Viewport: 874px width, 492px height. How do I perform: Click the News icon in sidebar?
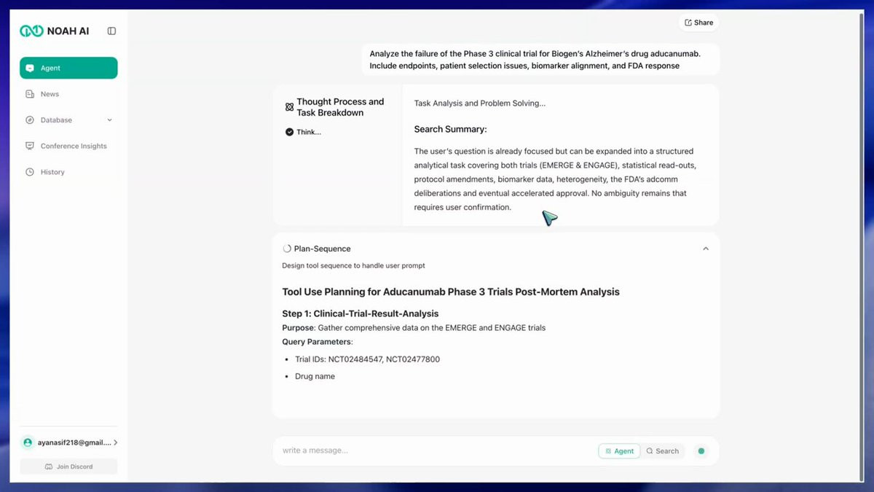coord(30,94)
